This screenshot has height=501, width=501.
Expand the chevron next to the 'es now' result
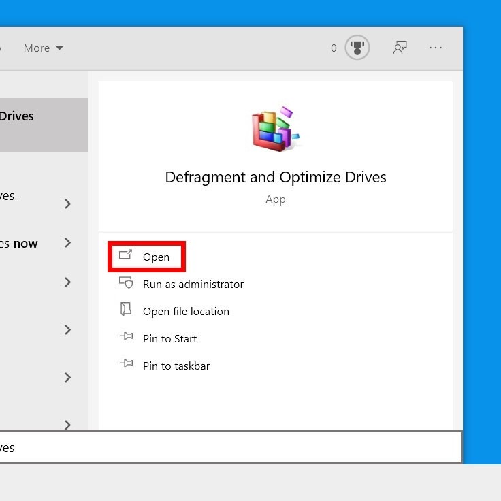pyautogui.click(x=67, y=243)
